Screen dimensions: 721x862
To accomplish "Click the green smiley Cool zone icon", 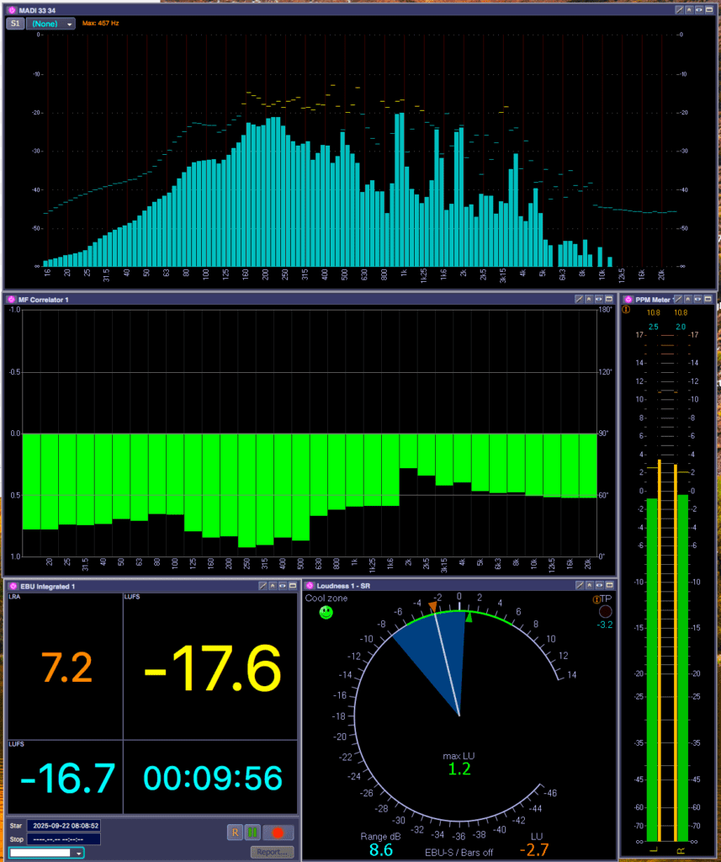I will pos(326,613).
